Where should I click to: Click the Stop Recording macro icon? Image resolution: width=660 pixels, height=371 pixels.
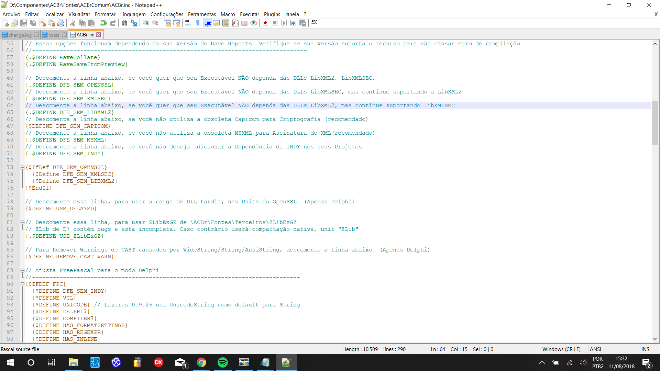pyautogui.click(x=275, y=23)
